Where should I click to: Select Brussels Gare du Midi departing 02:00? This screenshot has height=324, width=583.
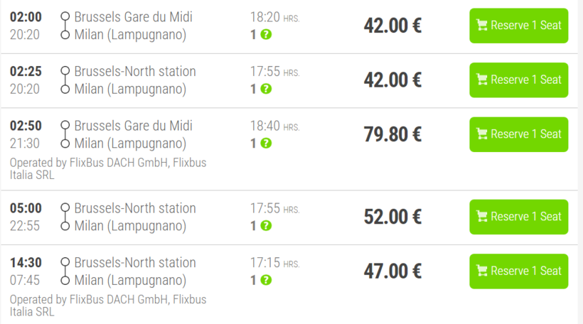(x=133, y=16)
